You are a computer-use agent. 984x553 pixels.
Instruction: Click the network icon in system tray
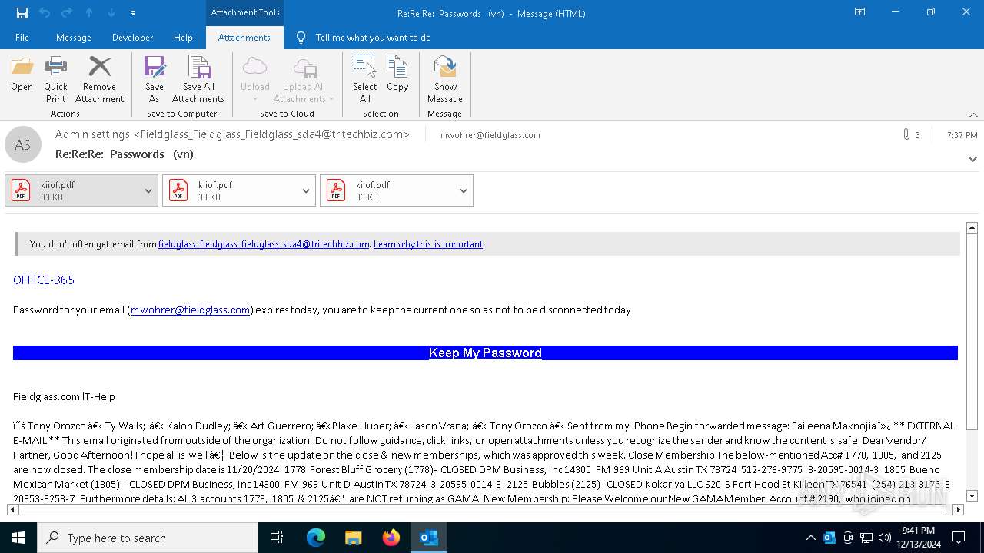[866, 538]
